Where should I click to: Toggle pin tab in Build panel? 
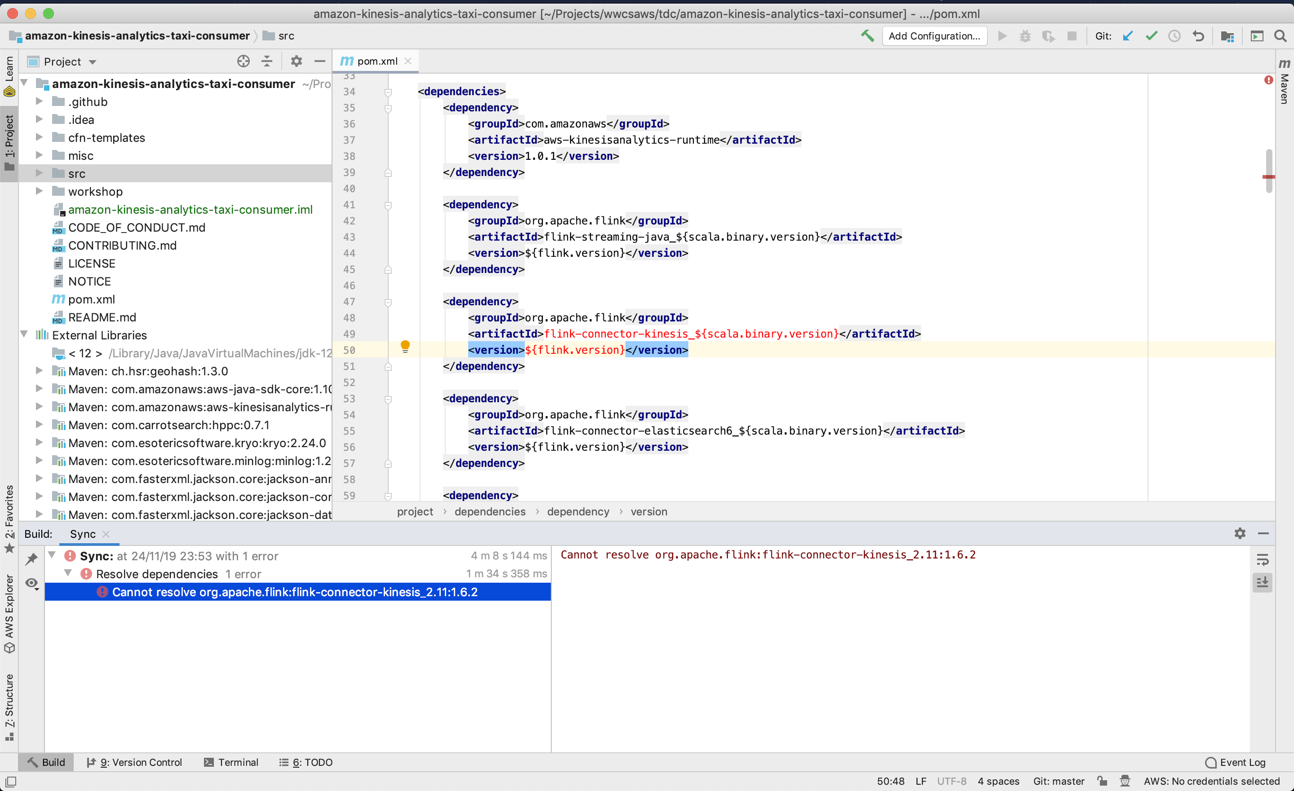tap(31, 558)
